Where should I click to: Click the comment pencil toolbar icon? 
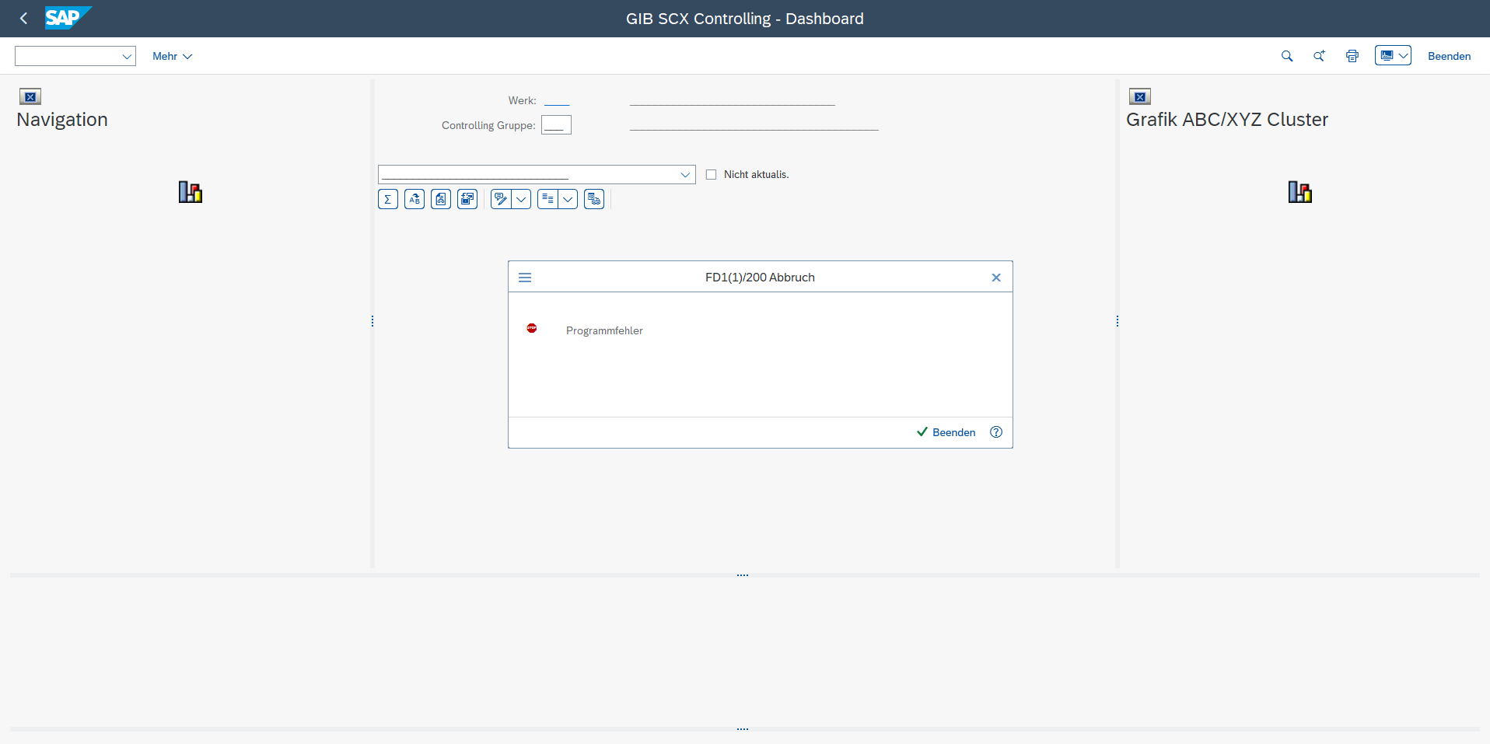(x=501, y=200)
